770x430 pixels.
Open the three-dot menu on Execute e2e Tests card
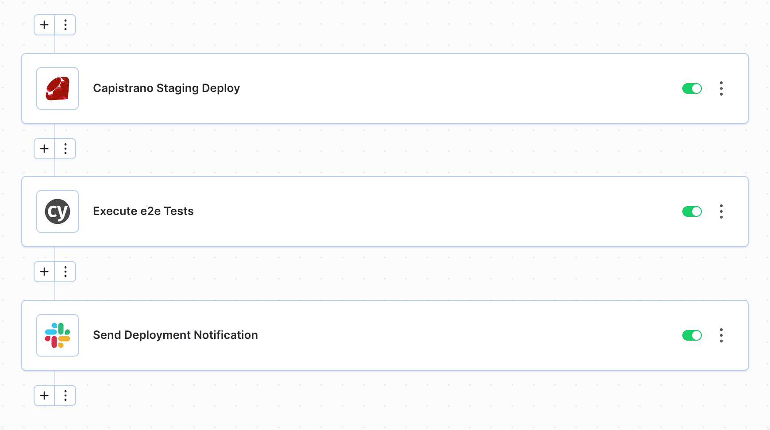pyautogui.click(x=721, y=211)
